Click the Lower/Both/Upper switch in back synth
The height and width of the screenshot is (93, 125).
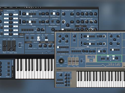click(x=20, y=45)
